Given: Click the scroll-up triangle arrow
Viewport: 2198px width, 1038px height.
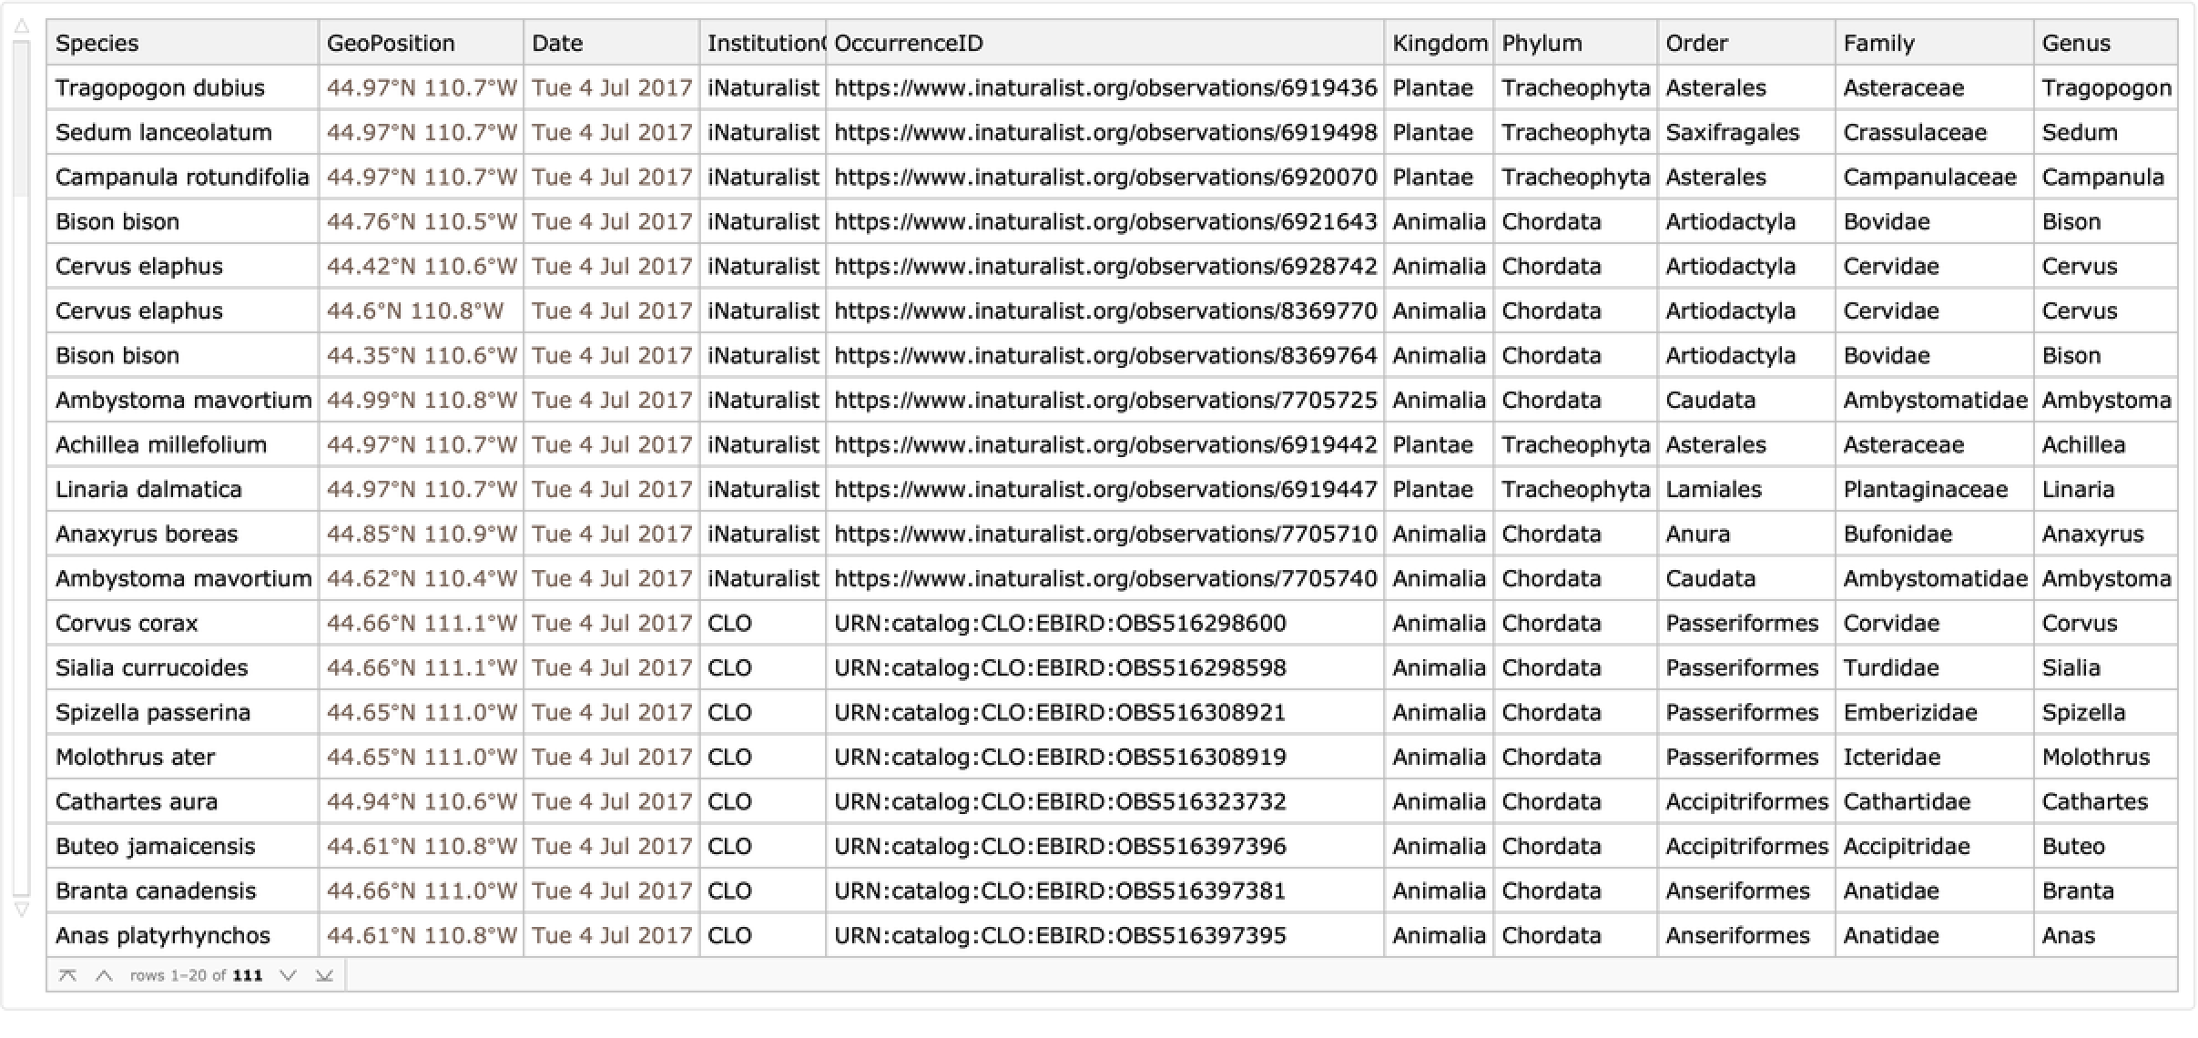Looking at the screenshot, I should 22,27.
